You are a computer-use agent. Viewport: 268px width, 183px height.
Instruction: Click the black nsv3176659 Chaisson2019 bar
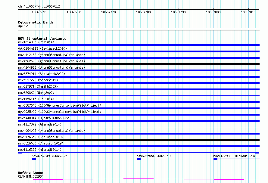(x=139, y=140)
